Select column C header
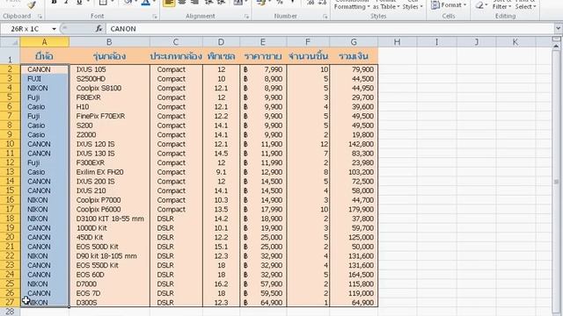 point(176,42)
